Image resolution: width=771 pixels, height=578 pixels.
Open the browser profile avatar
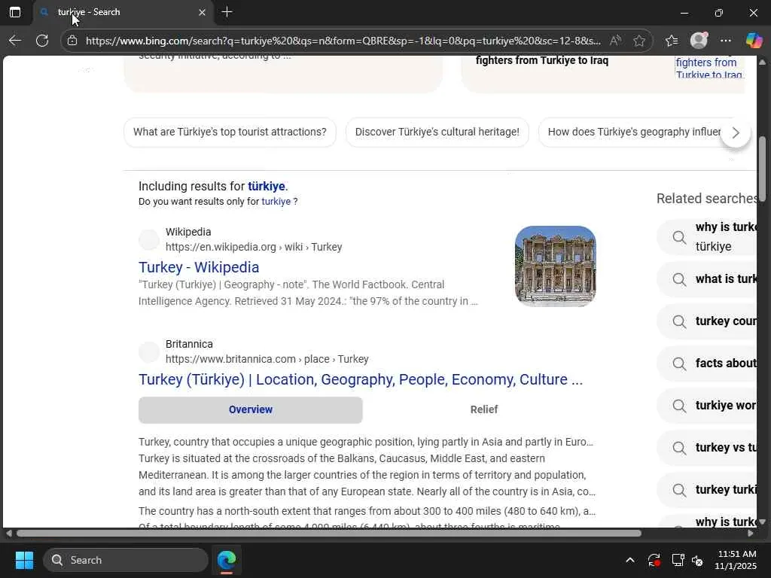(x=699, y=41)
